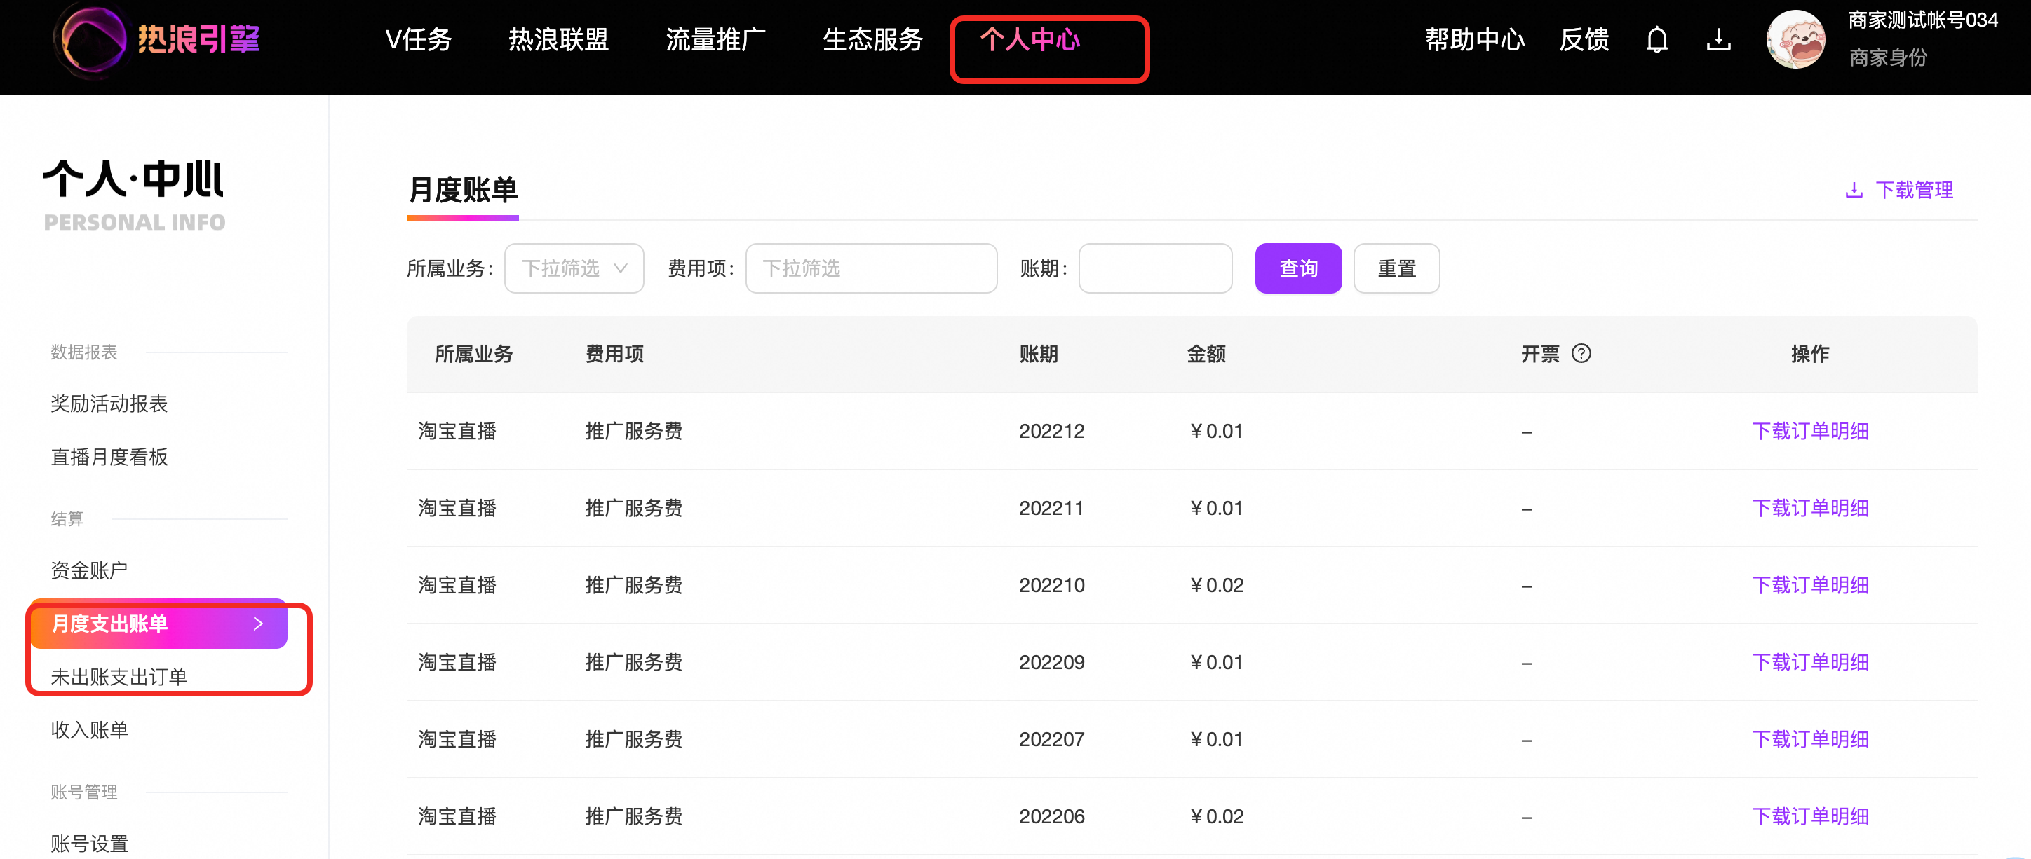
Task: Click the user avatar picture
Action: pos(1795,39)
